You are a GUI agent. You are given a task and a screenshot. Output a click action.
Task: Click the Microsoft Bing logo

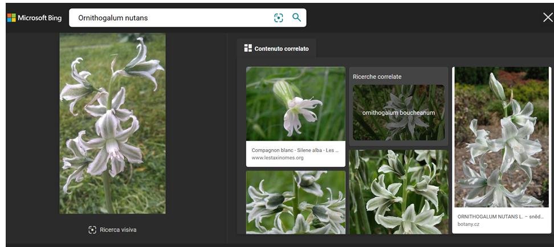tap(34, 18)
